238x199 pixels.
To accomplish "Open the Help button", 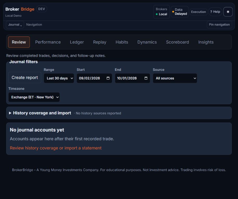I will click(x=215, y=12).
